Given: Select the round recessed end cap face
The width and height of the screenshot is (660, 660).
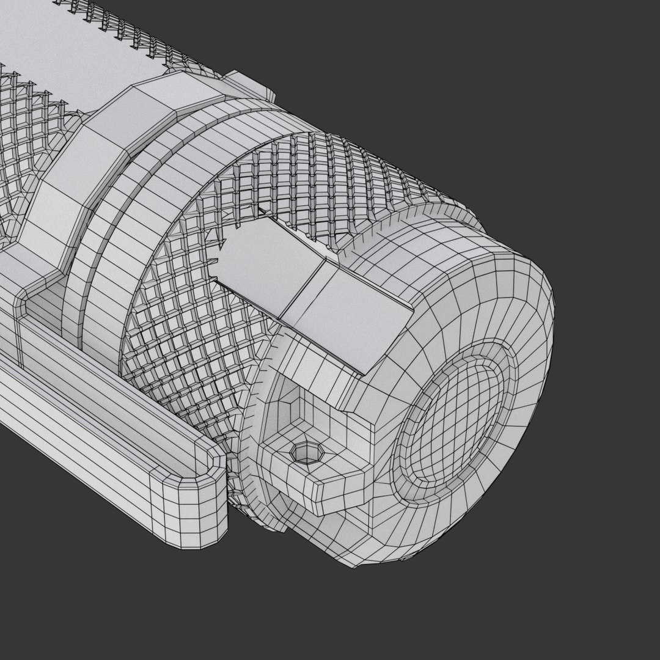Looking at the screenshot, I should point(457,423).
